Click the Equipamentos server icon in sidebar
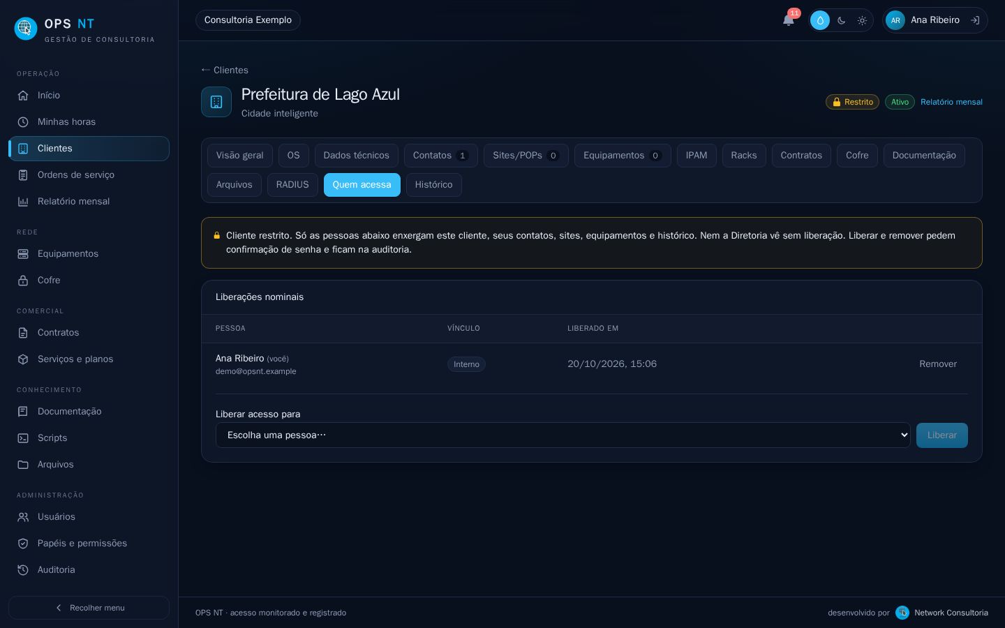The height and width of the screenshot is (628, 1005). pyautogui.click(x=23, y=254)
